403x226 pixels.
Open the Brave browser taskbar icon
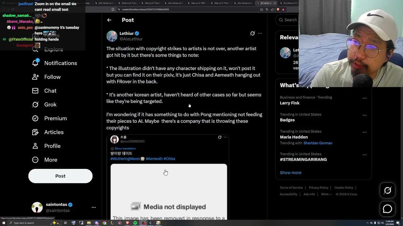point(128,223)
